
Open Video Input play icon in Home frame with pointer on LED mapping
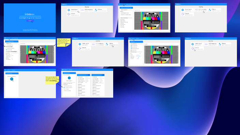click(183, 10)
